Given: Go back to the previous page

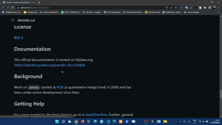Looking at the screenshot, I should tap(3, 8).
